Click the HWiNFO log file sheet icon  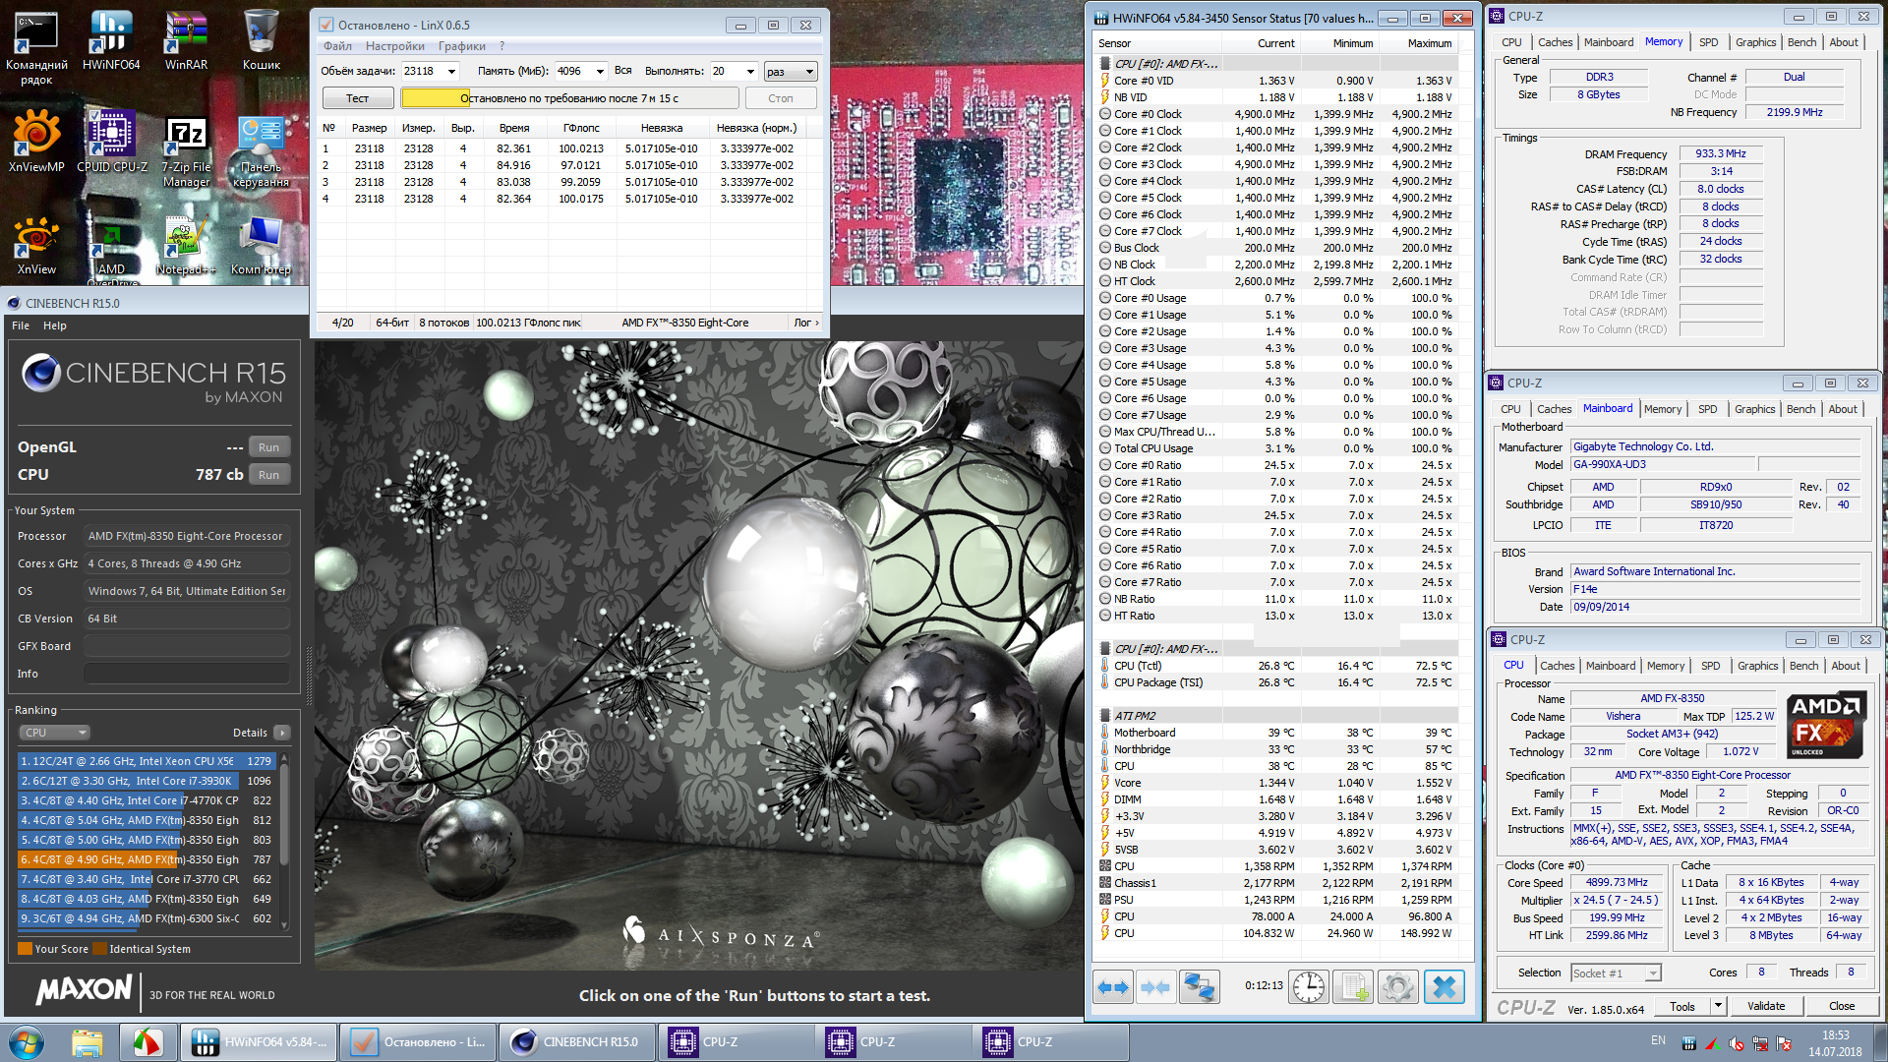(x=1353, y=986)
